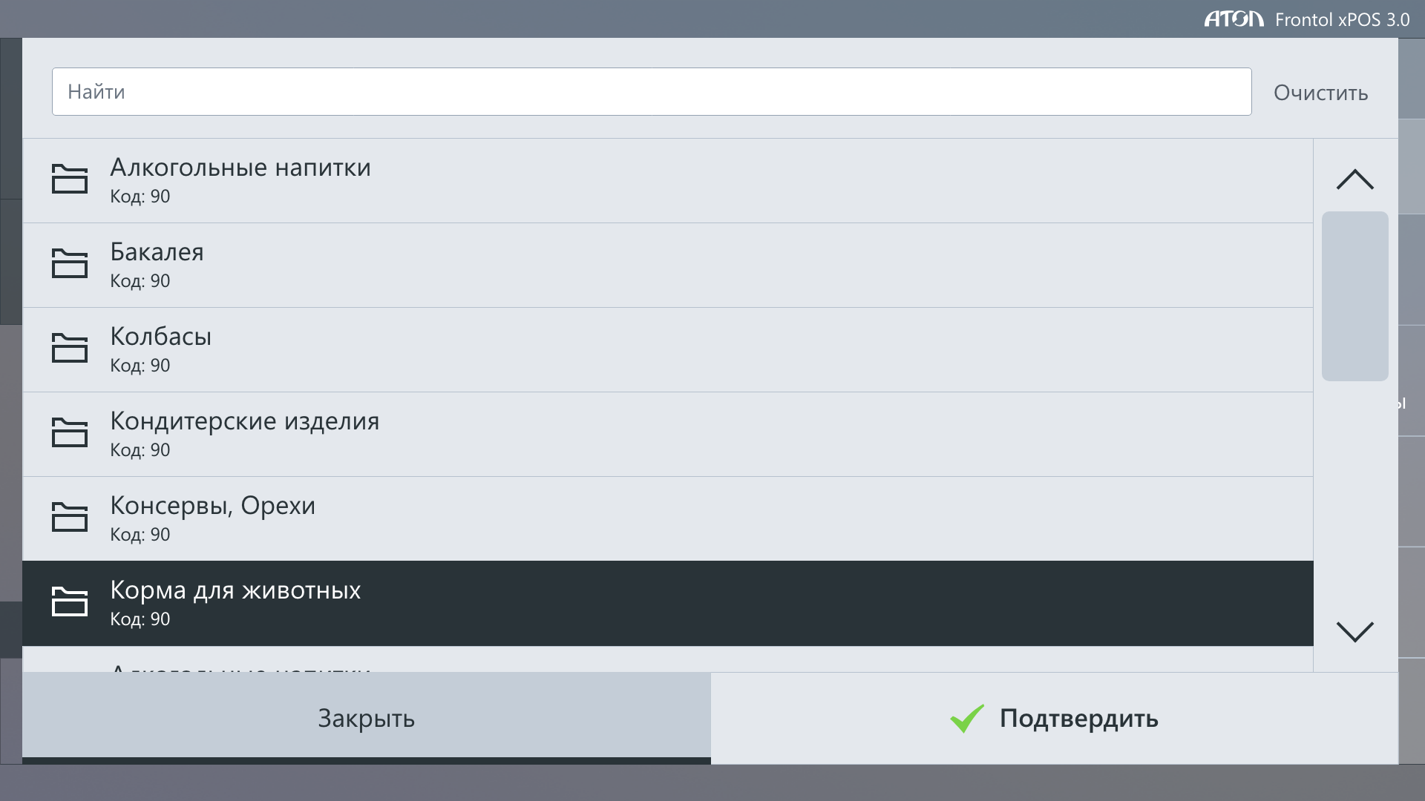Pick the Консервы, Орехи category
The height and width of the screenshot is (801, 1425).
tap(668, 519)
